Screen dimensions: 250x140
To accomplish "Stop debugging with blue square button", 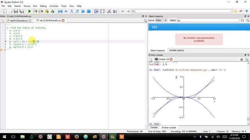I will click(89, 11).
